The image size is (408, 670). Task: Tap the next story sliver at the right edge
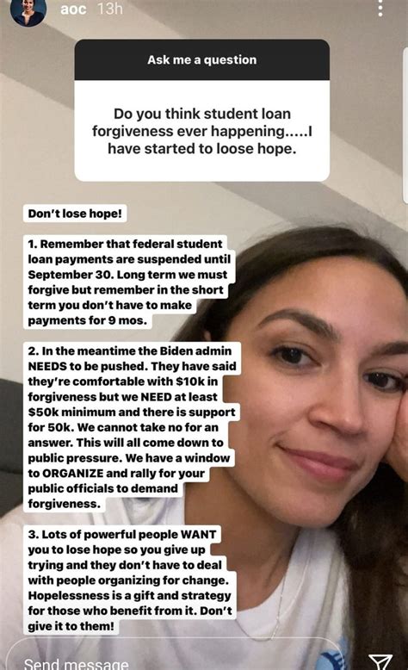tap(405, 125)
